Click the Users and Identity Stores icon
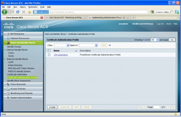This screenshot has height=117, width=181. click(8, 43)
